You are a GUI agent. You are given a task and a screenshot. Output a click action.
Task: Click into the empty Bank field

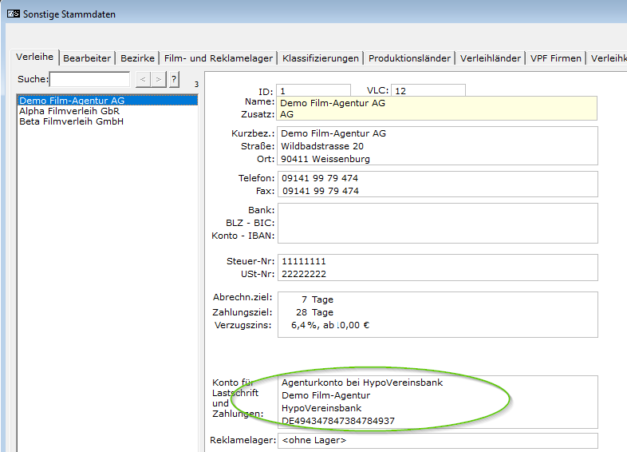437,210
